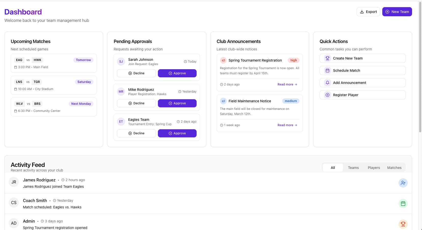Click the 'Tomorrow' badge on the EAG vs HWK match
422x230 pixels.
point(83,60)
